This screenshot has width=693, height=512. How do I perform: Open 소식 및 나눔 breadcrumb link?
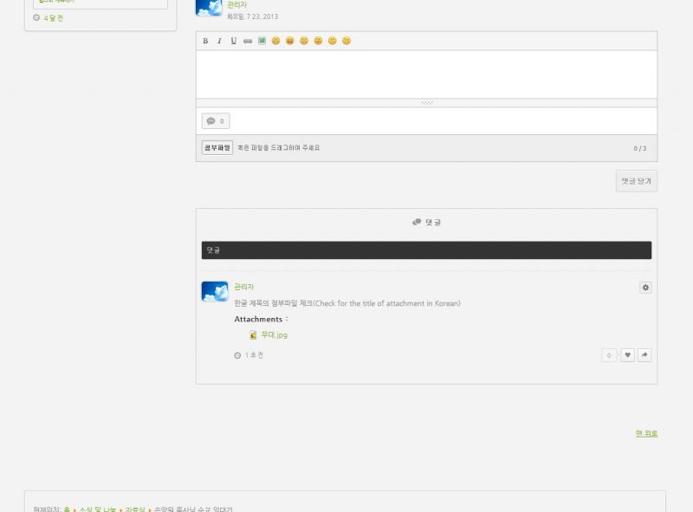[97, 509]
